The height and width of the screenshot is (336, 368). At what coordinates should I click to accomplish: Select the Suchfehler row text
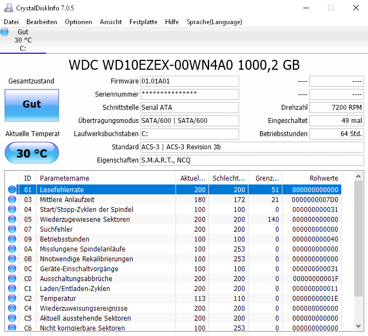coord(56,229)
